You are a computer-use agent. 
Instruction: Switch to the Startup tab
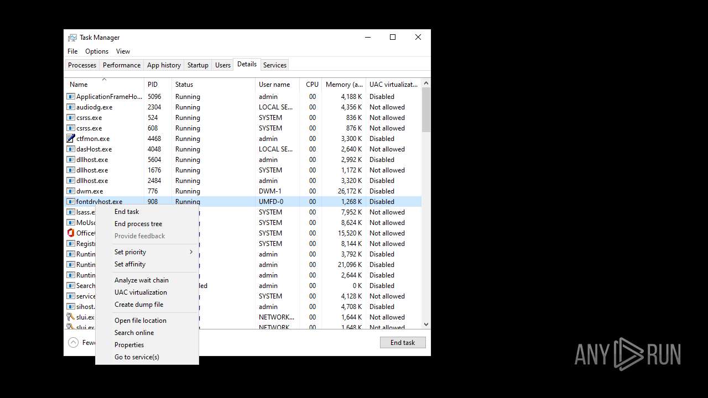[x=198, y=65]
